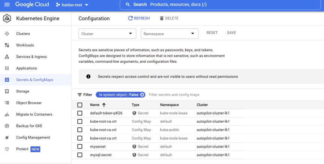Open Config Management
This screenshot has width=324, height=164.
[33, 137]
